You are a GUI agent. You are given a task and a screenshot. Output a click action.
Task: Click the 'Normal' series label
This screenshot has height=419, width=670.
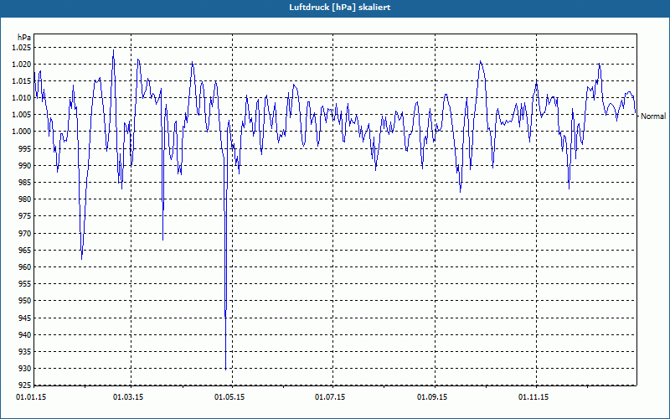[653, 116]
